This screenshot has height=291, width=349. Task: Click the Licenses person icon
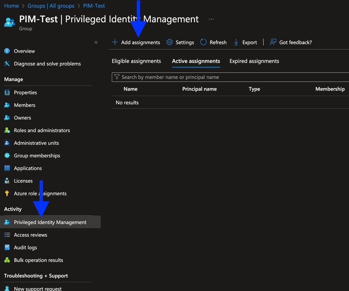[7, 181]
